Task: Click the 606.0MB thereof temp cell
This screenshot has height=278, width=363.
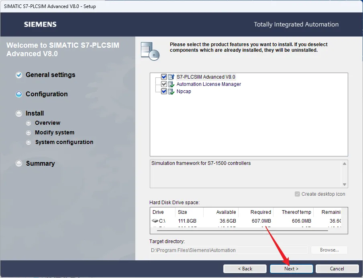Action: click(x=302, y=221)
